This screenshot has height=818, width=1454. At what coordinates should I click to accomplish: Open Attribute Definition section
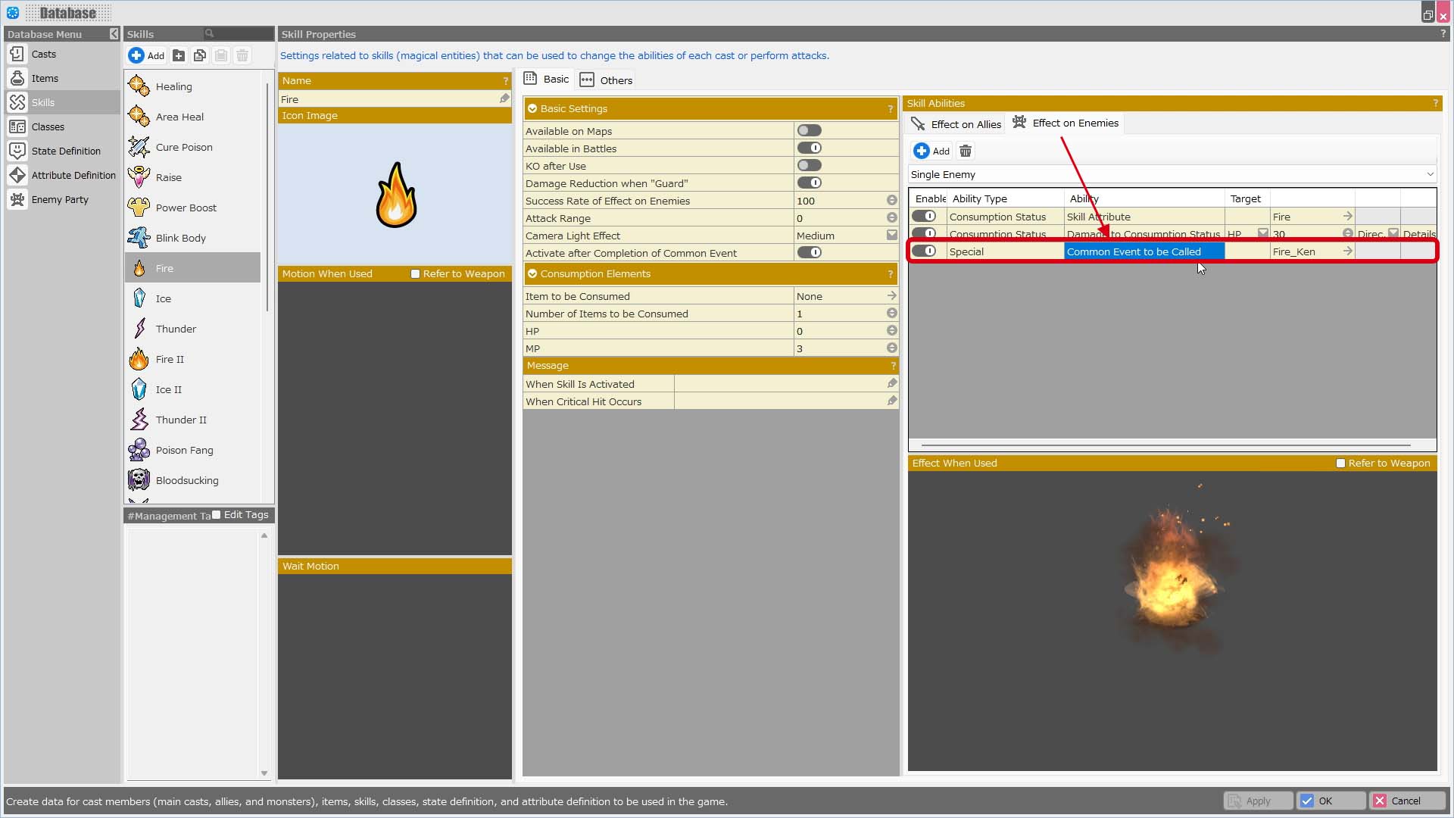tap(62, 175)
